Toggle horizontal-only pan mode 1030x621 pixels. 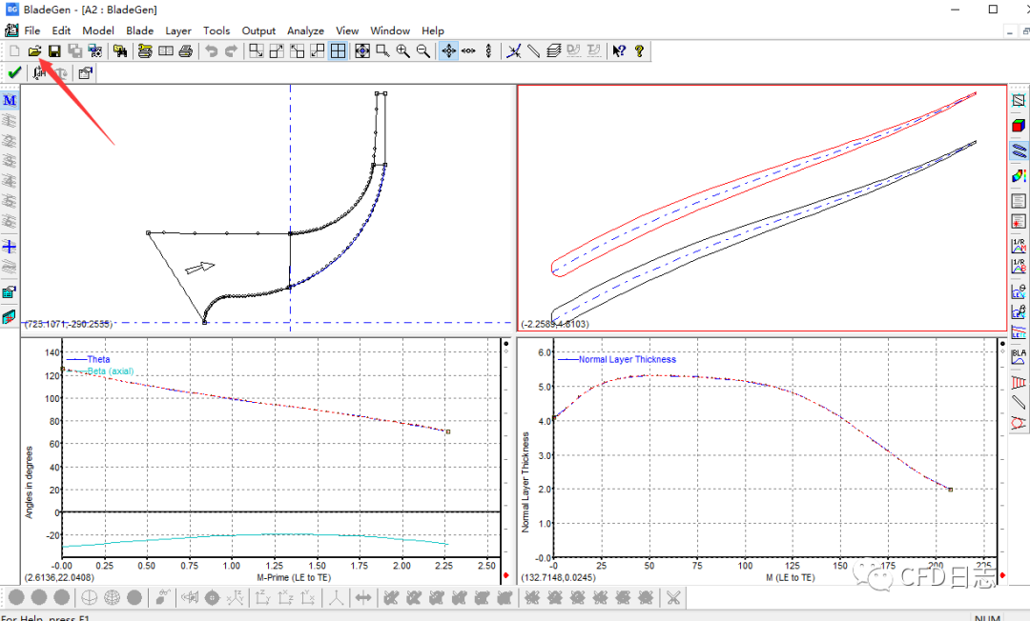[x=469, y=50]
